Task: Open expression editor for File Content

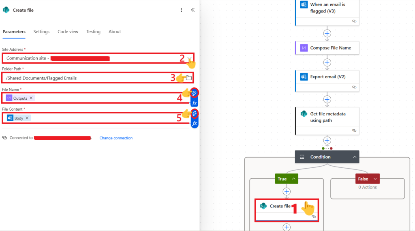Action: 195,123
